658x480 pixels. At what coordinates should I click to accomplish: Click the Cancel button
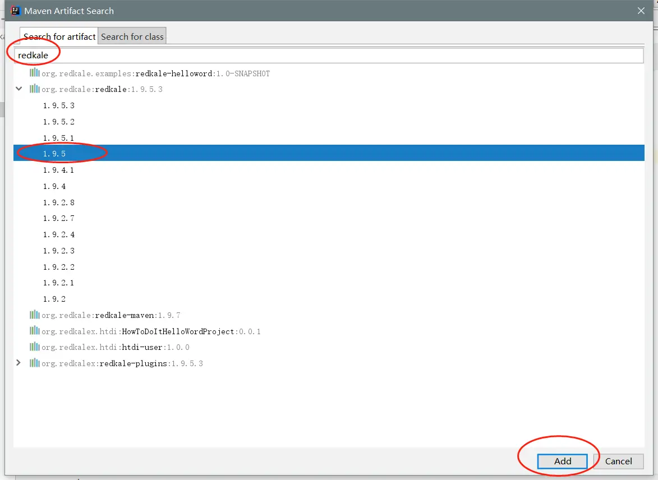(x=618, y=461)
